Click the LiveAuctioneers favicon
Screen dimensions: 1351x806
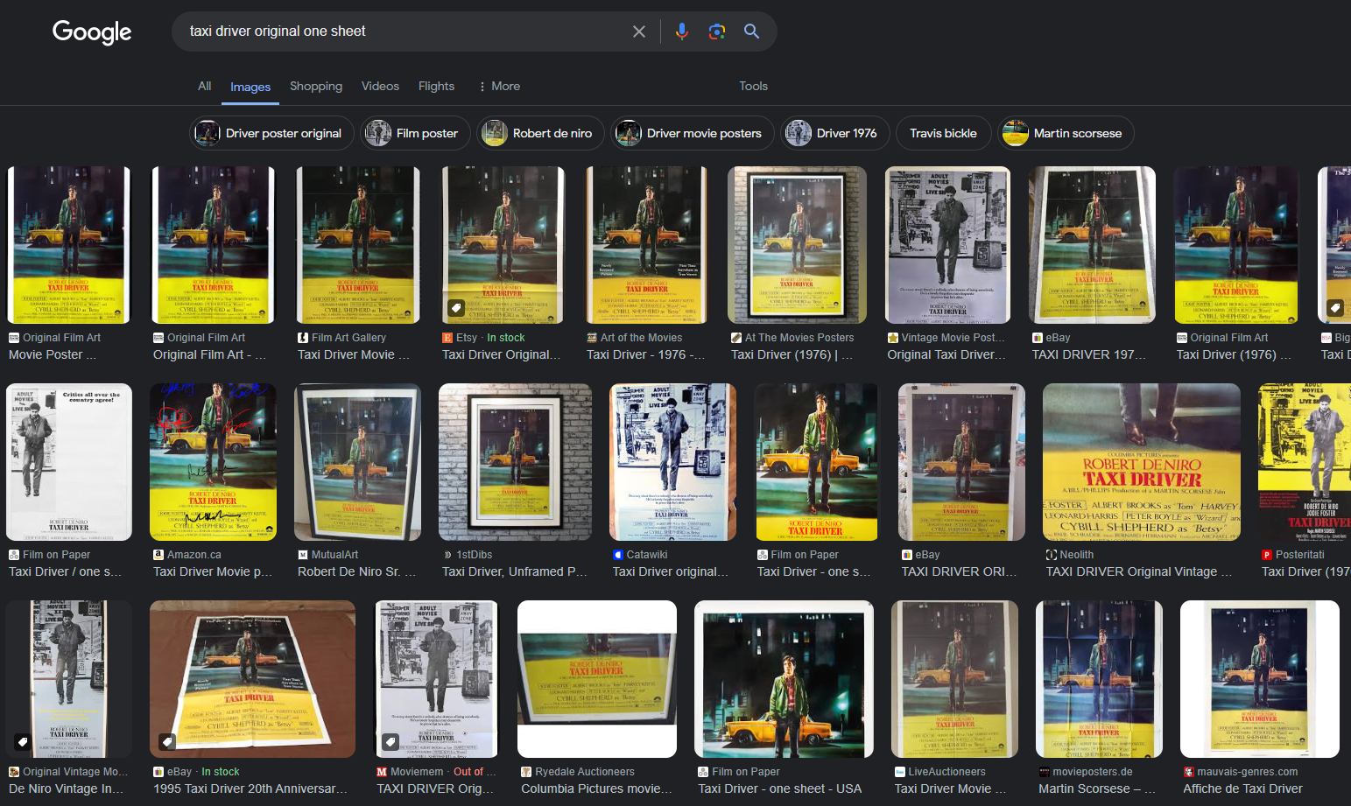[900, 772]
